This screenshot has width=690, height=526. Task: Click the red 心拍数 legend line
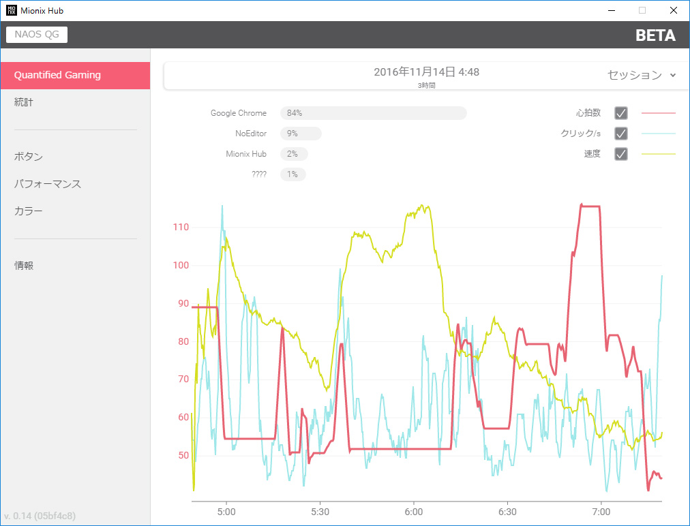point(659,113)
